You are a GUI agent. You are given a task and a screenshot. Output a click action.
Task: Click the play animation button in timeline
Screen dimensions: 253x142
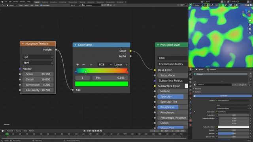[x=96, y=131]
